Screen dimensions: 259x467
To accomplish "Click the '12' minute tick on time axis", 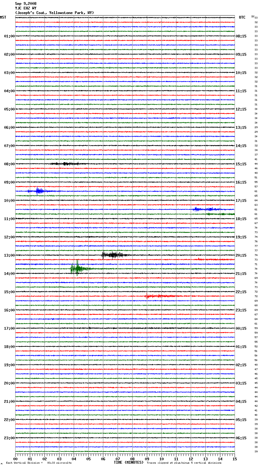I will [x=191, y=459].
